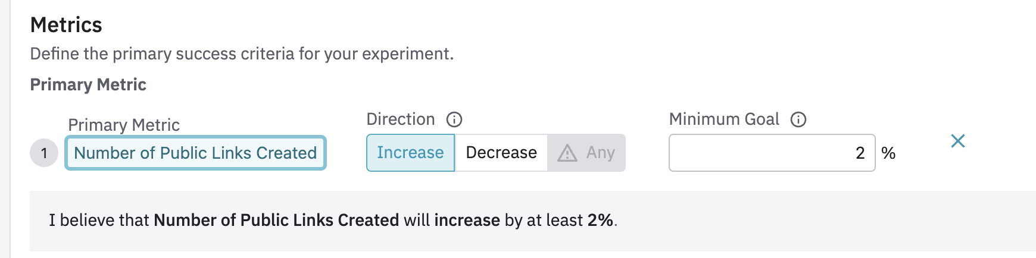Click the Minimum Goal info icon
1036x258 pixels.
pos(798,119)
